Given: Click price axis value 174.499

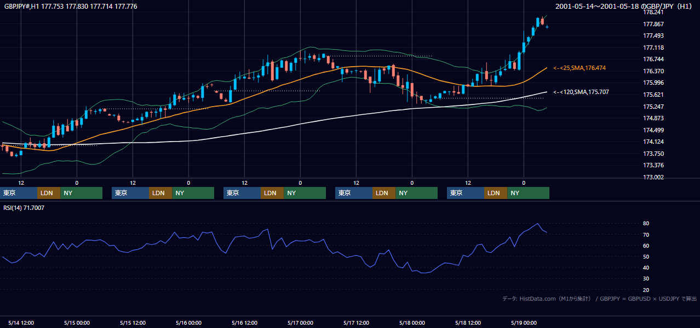Looking at the screenshot, I should [653, 130].
